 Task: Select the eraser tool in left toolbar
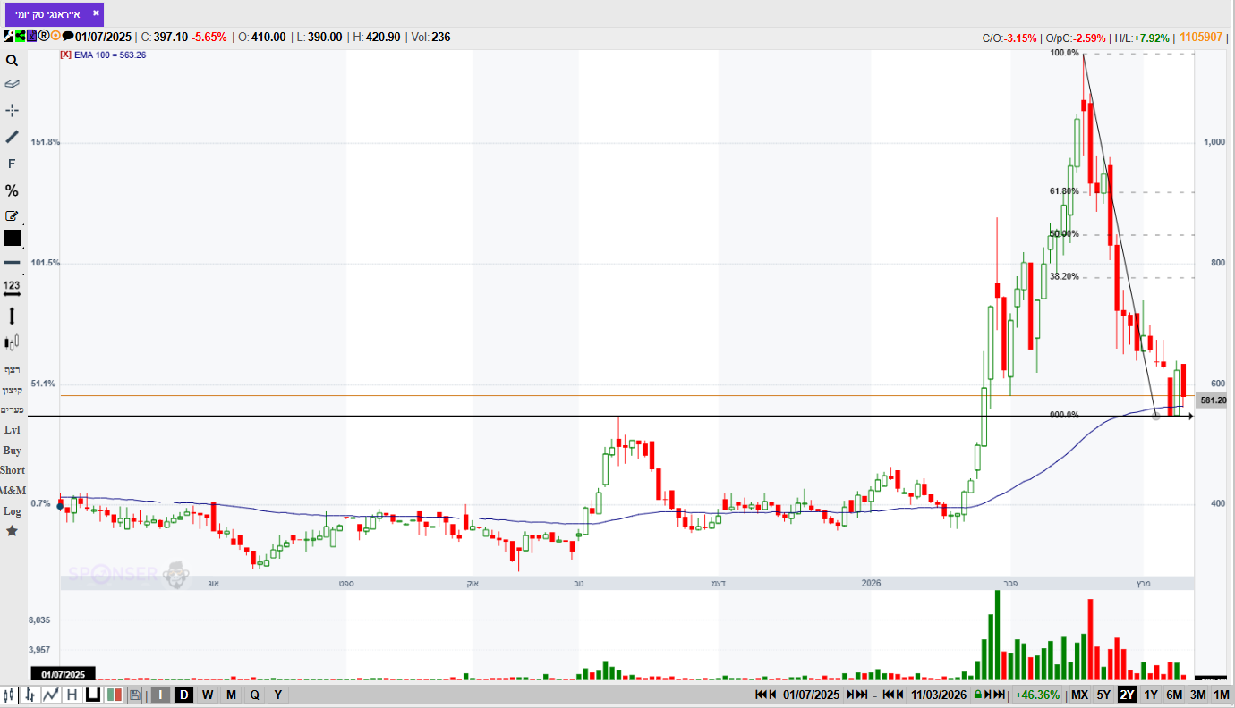(12, 83)
